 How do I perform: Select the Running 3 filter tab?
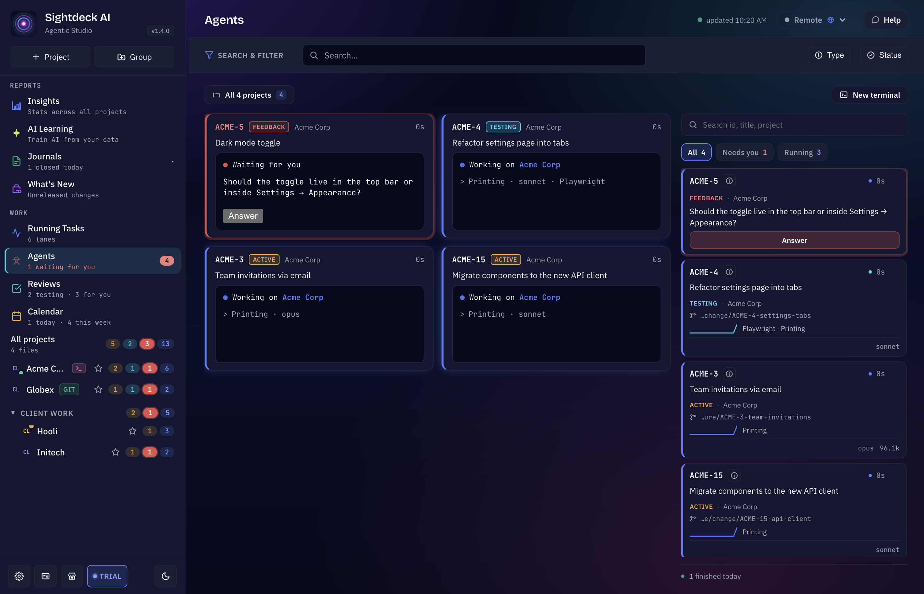[x=802, y=152]
